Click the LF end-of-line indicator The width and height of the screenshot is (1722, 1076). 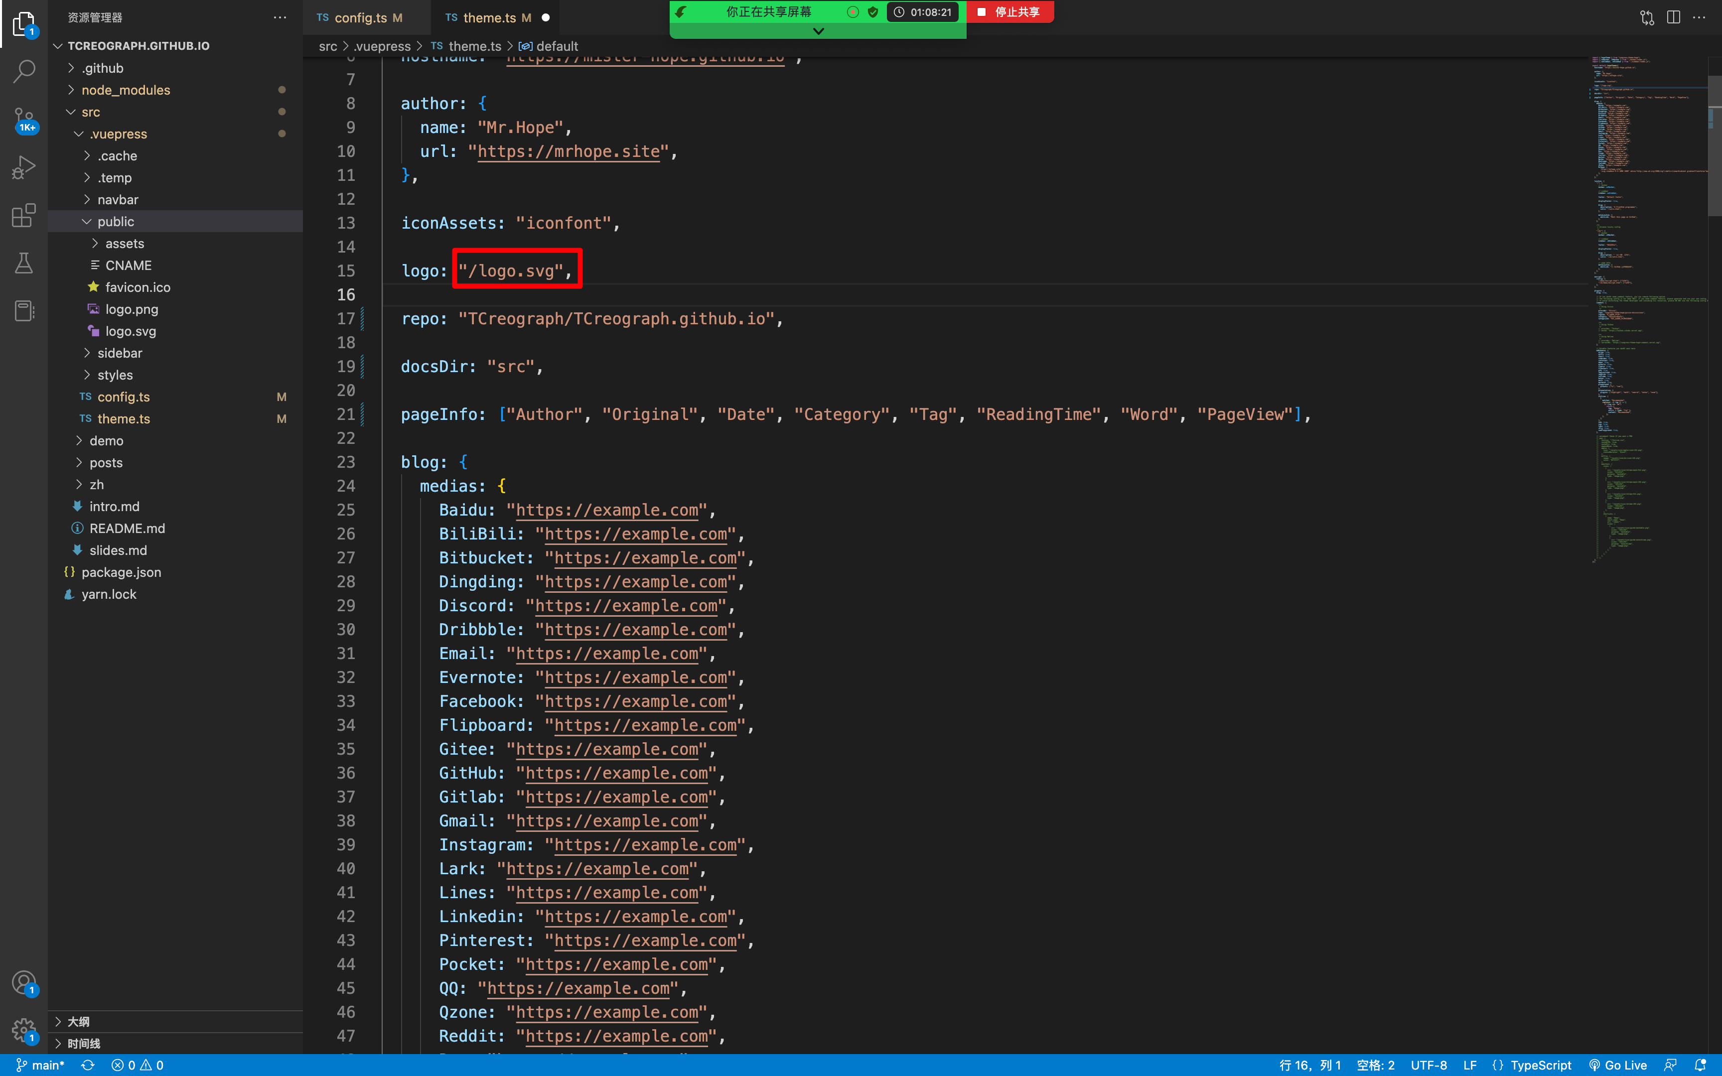[x=1470, y=1066]
